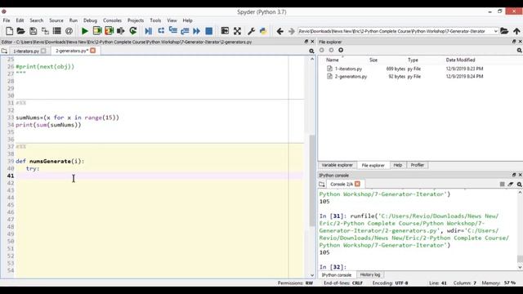Create a new file from toolbar
Screen dimensions: 523x294
point(9,31)
